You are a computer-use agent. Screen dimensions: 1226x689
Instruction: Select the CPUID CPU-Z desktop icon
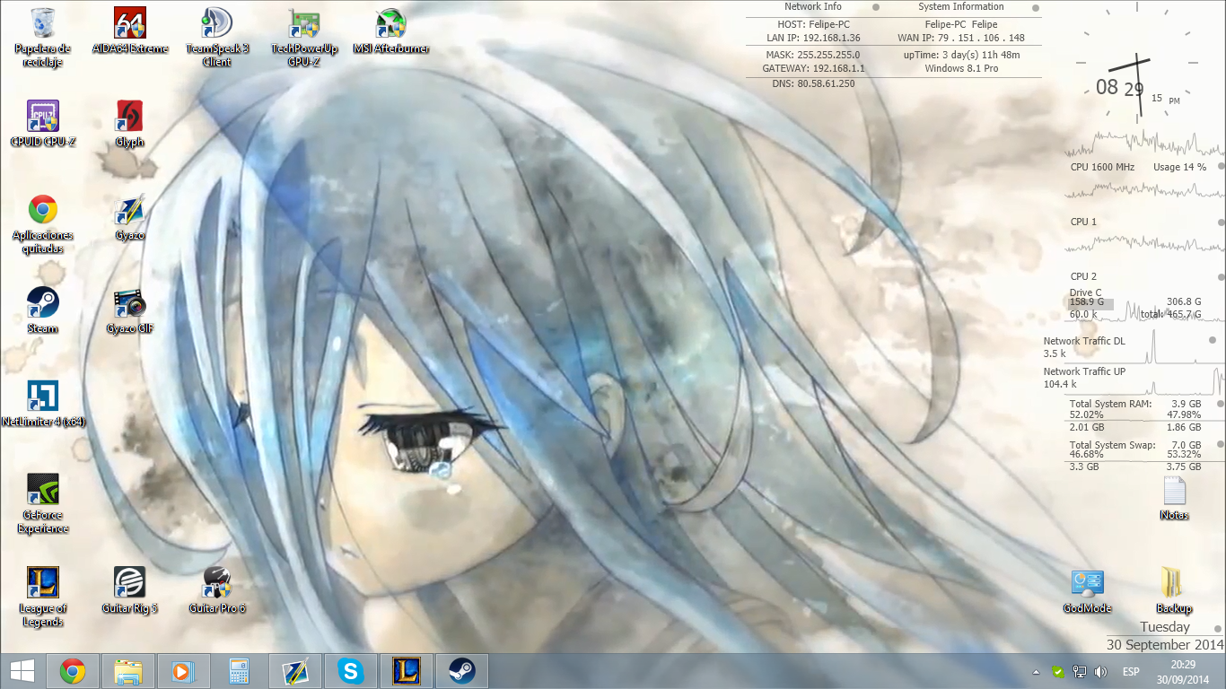pos(42,124)
